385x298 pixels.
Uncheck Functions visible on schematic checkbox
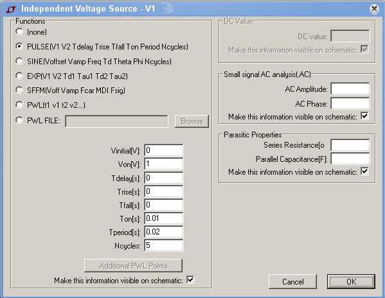click(190, 279)
